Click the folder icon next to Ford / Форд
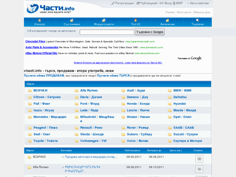Image resolution: width=236 pixels, height=177 pixels. 77,104
